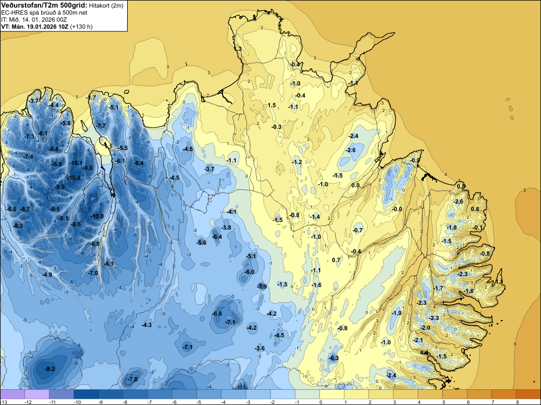The width and height of the screenshot is (541, 405).
Task: Click the '0.6' label on the east coast
Action: click(475, 209)
